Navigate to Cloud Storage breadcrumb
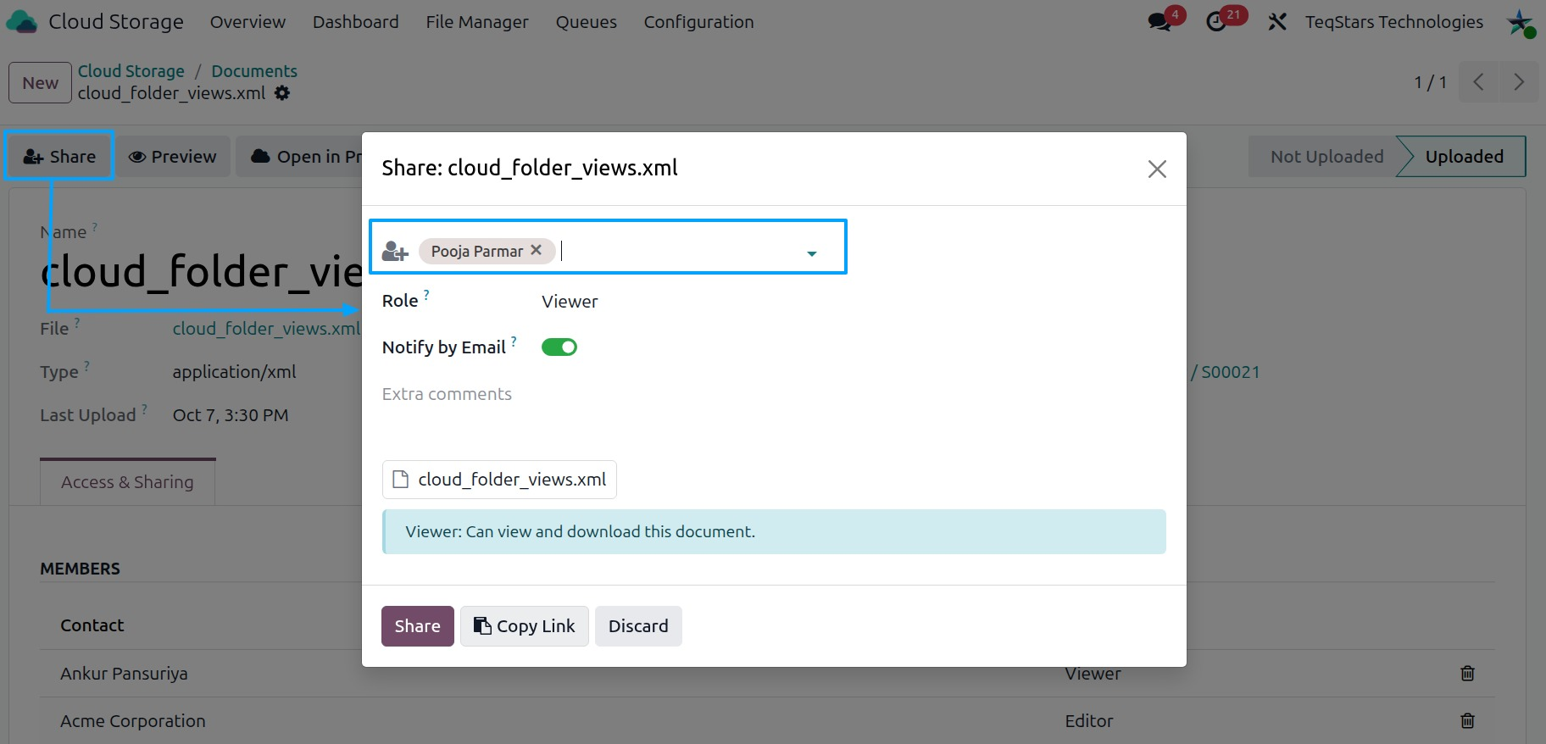Image resolution: width=1546 pixels, height=744 pixels. pyautogui.click(x=131, y=71)
